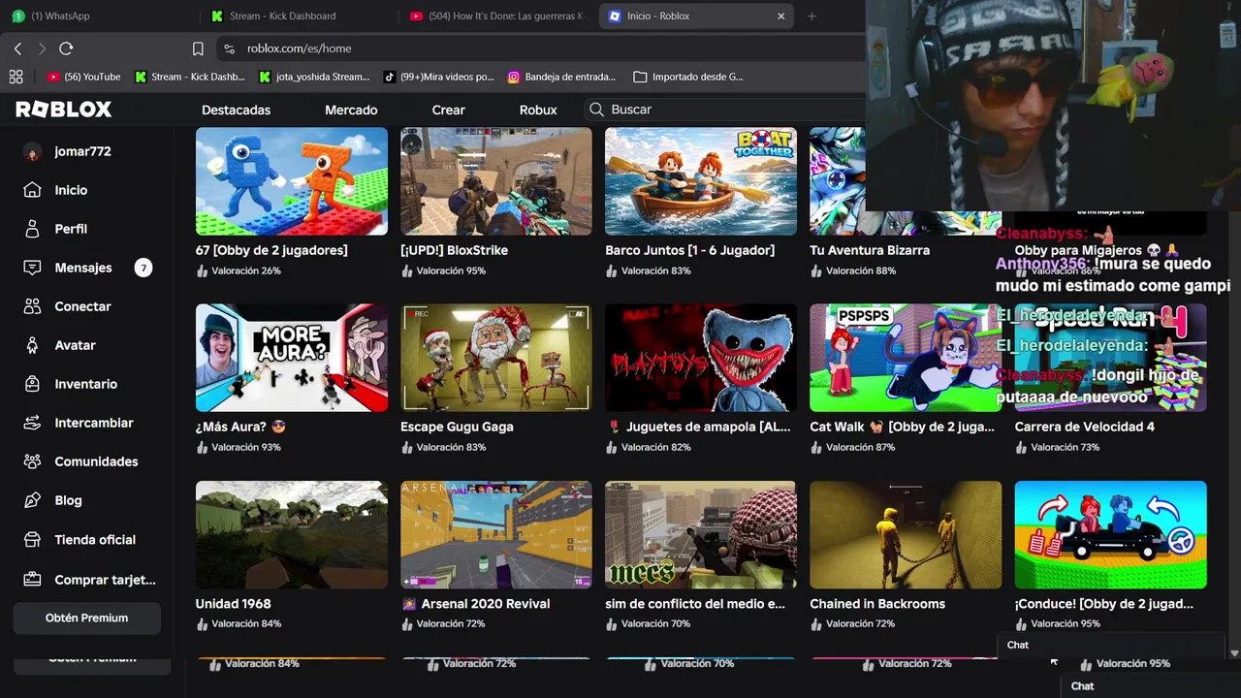Open the apps grid icon in bookmarks bar
The height and width of the screenshot is (698, 1241).
[16, 77]
